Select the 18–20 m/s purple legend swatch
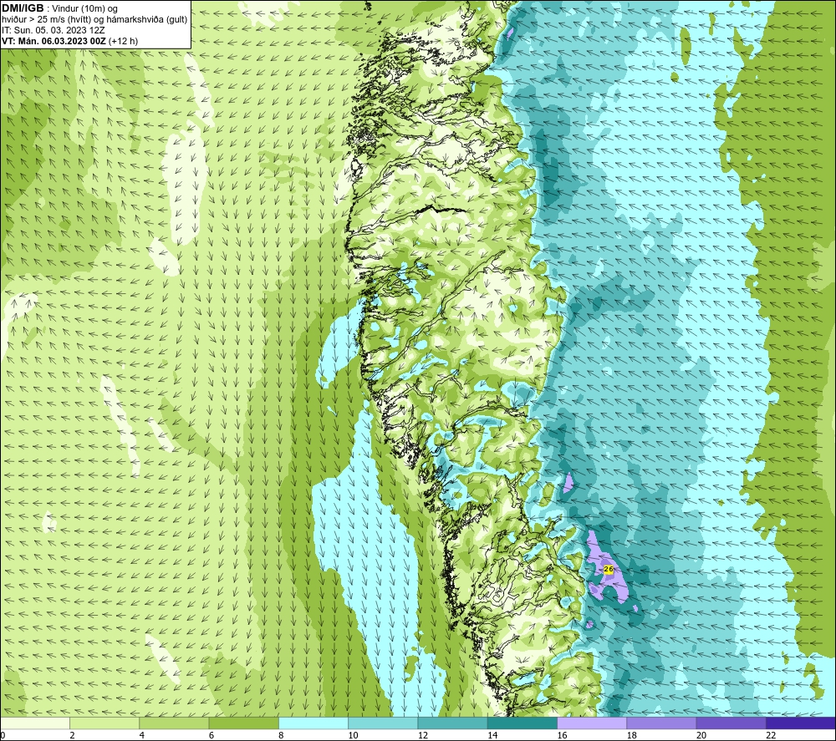Viewport: 836px width, 741px height. click(661, 723)
